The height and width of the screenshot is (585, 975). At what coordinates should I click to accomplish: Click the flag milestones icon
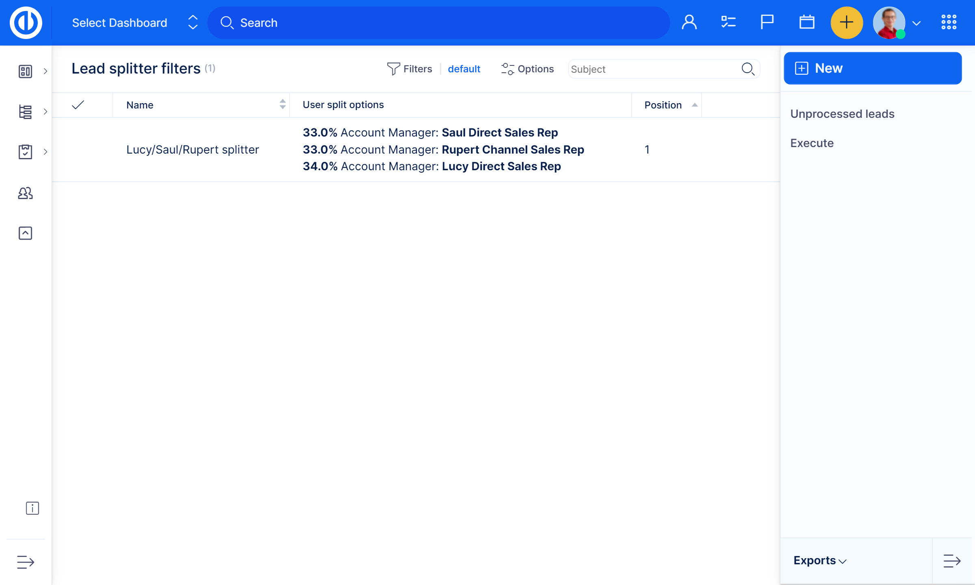[767, 22]
